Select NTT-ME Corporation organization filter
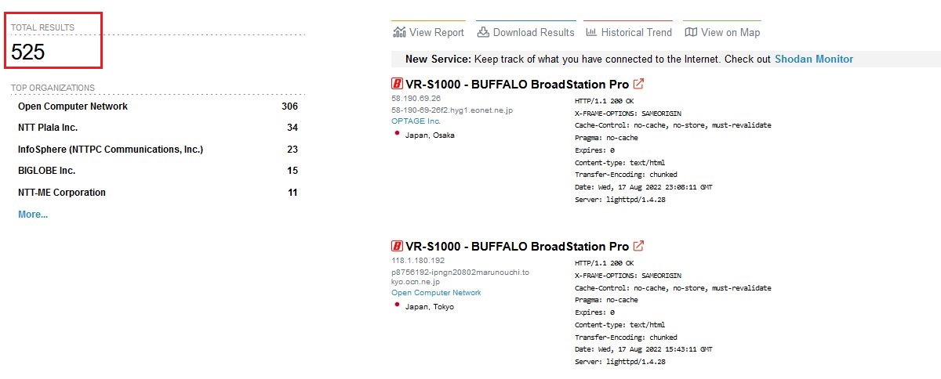Screen dimensions: 941x379 (62, 193)
